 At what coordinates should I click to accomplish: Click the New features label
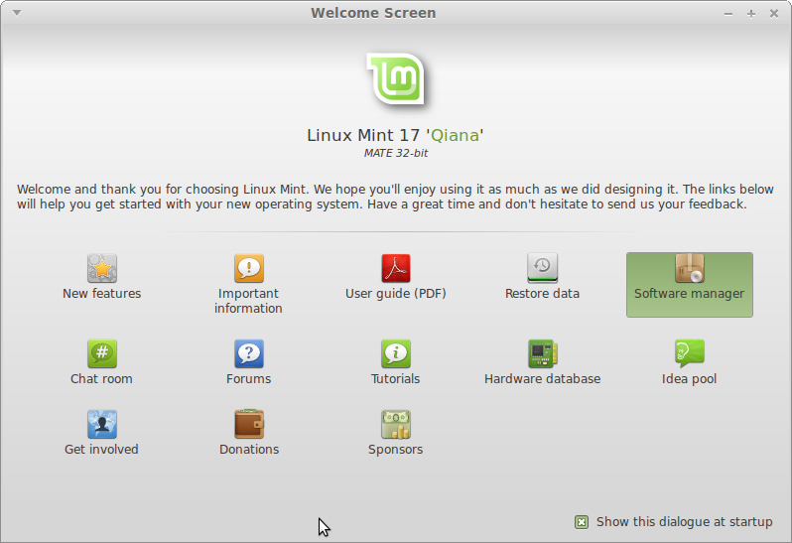[x=102, y=294]
